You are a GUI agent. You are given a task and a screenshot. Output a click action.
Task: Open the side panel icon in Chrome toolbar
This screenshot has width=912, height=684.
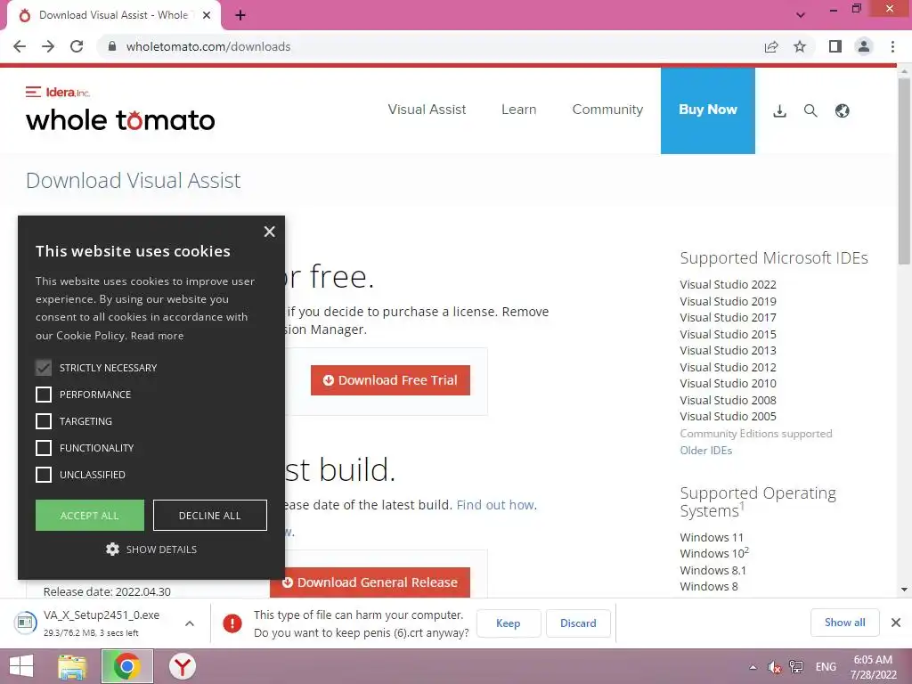(x=835, y=46)
